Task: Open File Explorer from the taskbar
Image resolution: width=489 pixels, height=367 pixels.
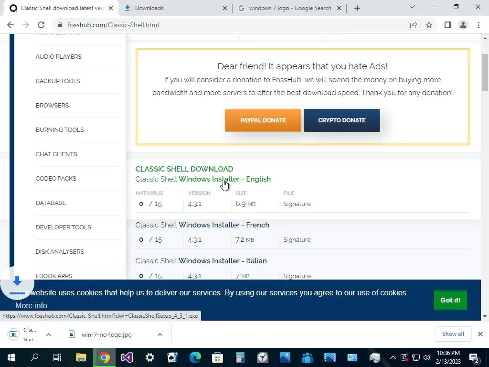Action: tap(81, 357)
